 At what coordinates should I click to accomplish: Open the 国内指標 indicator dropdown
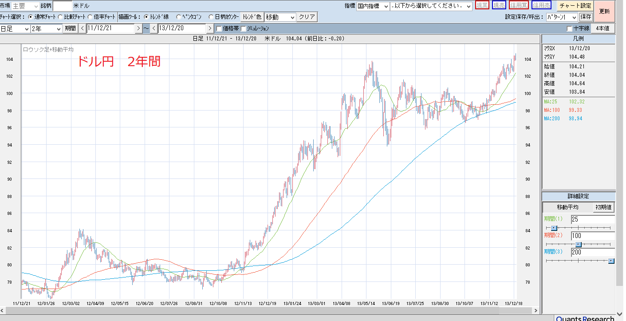pos(373,6)
